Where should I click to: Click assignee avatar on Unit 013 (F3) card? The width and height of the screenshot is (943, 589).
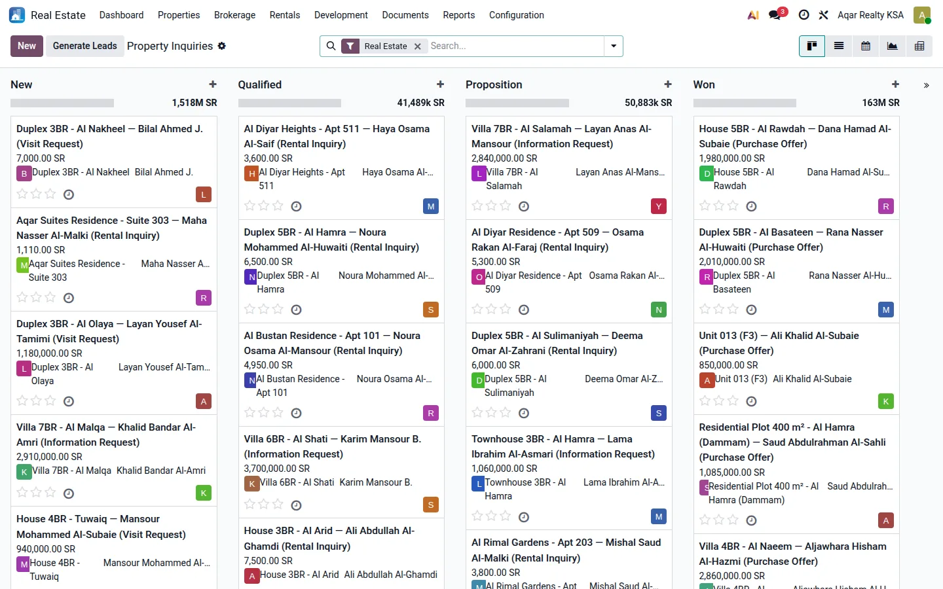pos(886,401)
